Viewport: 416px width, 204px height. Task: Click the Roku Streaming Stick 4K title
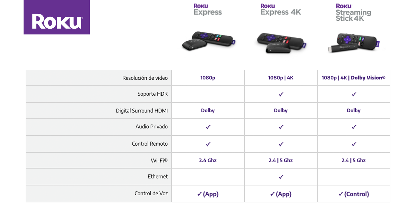coord(353,13)
